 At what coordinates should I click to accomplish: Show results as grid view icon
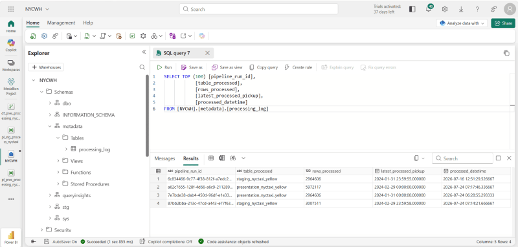(211, 158)
